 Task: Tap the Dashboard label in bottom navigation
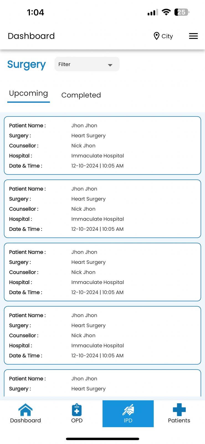point(25,420)
